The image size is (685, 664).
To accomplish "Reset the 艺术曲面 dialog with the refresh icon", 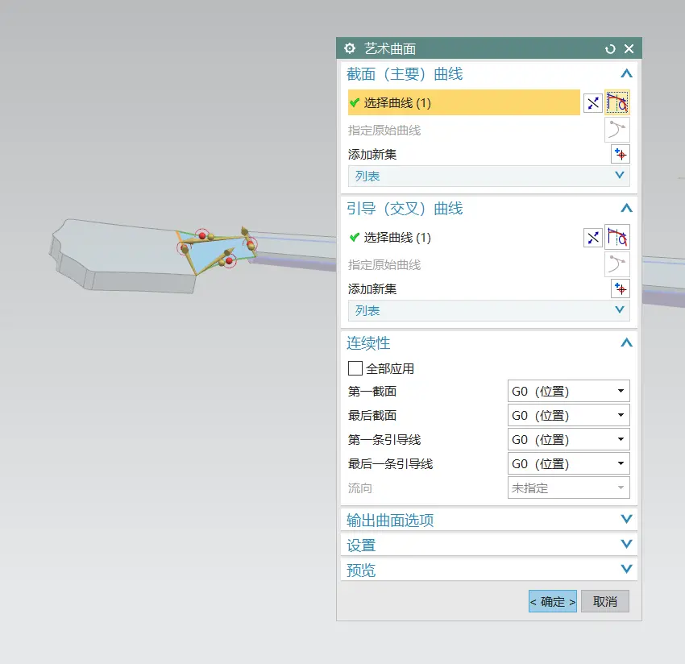I will pos(610,49).
